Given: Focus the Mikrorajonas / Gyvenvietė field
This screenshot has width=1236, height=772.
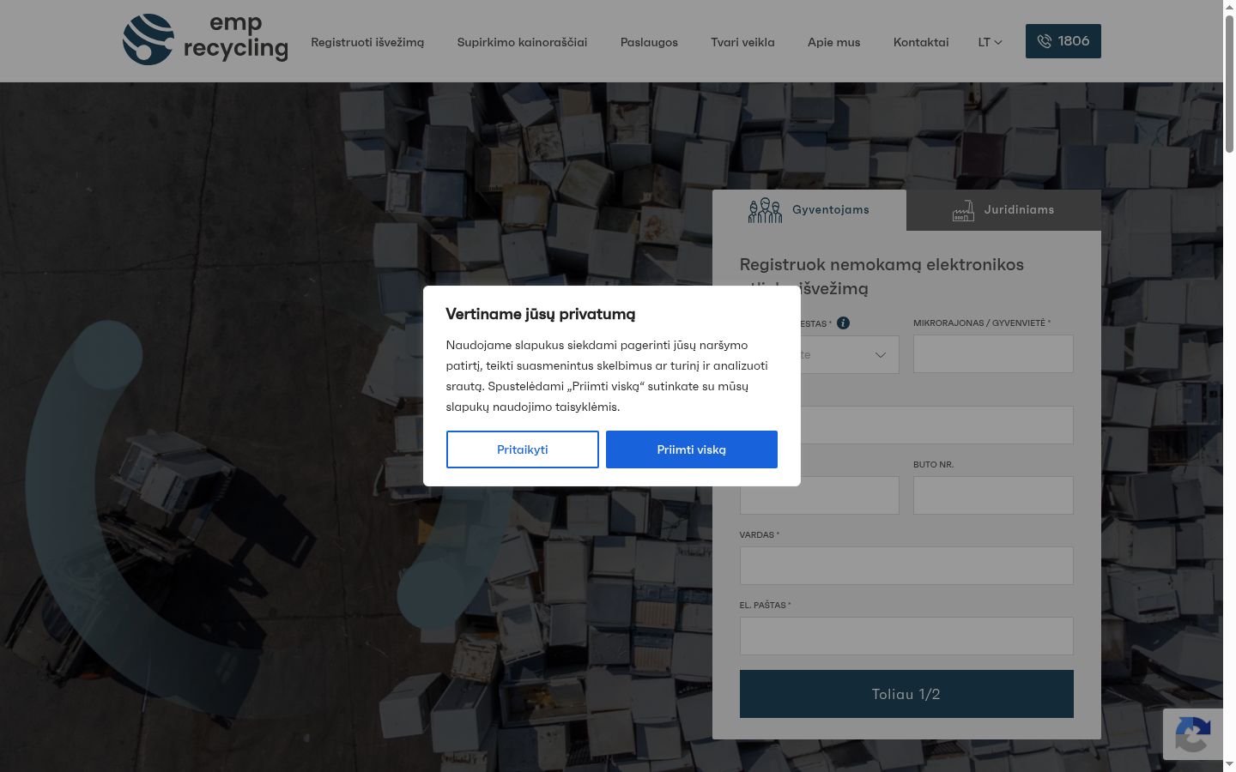Looking at the screenshot, I should pyautogui.click(x=993, y=354).
